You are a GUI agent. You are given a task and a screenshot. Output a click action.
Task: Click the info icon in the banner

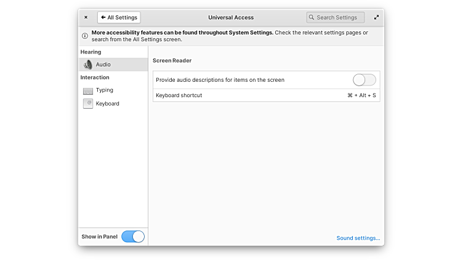click(85, 36)
